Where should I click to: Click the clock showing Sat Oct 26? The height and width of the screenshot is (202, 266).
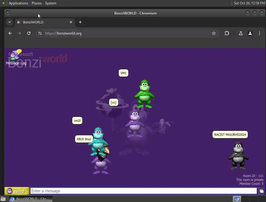coord(249,3)
